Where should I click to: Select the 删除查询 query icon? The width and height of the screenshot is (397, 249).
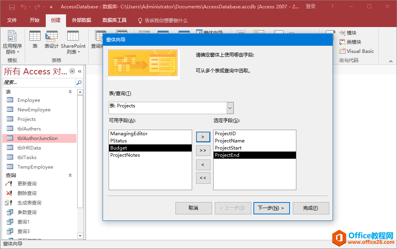click(9, 193)
